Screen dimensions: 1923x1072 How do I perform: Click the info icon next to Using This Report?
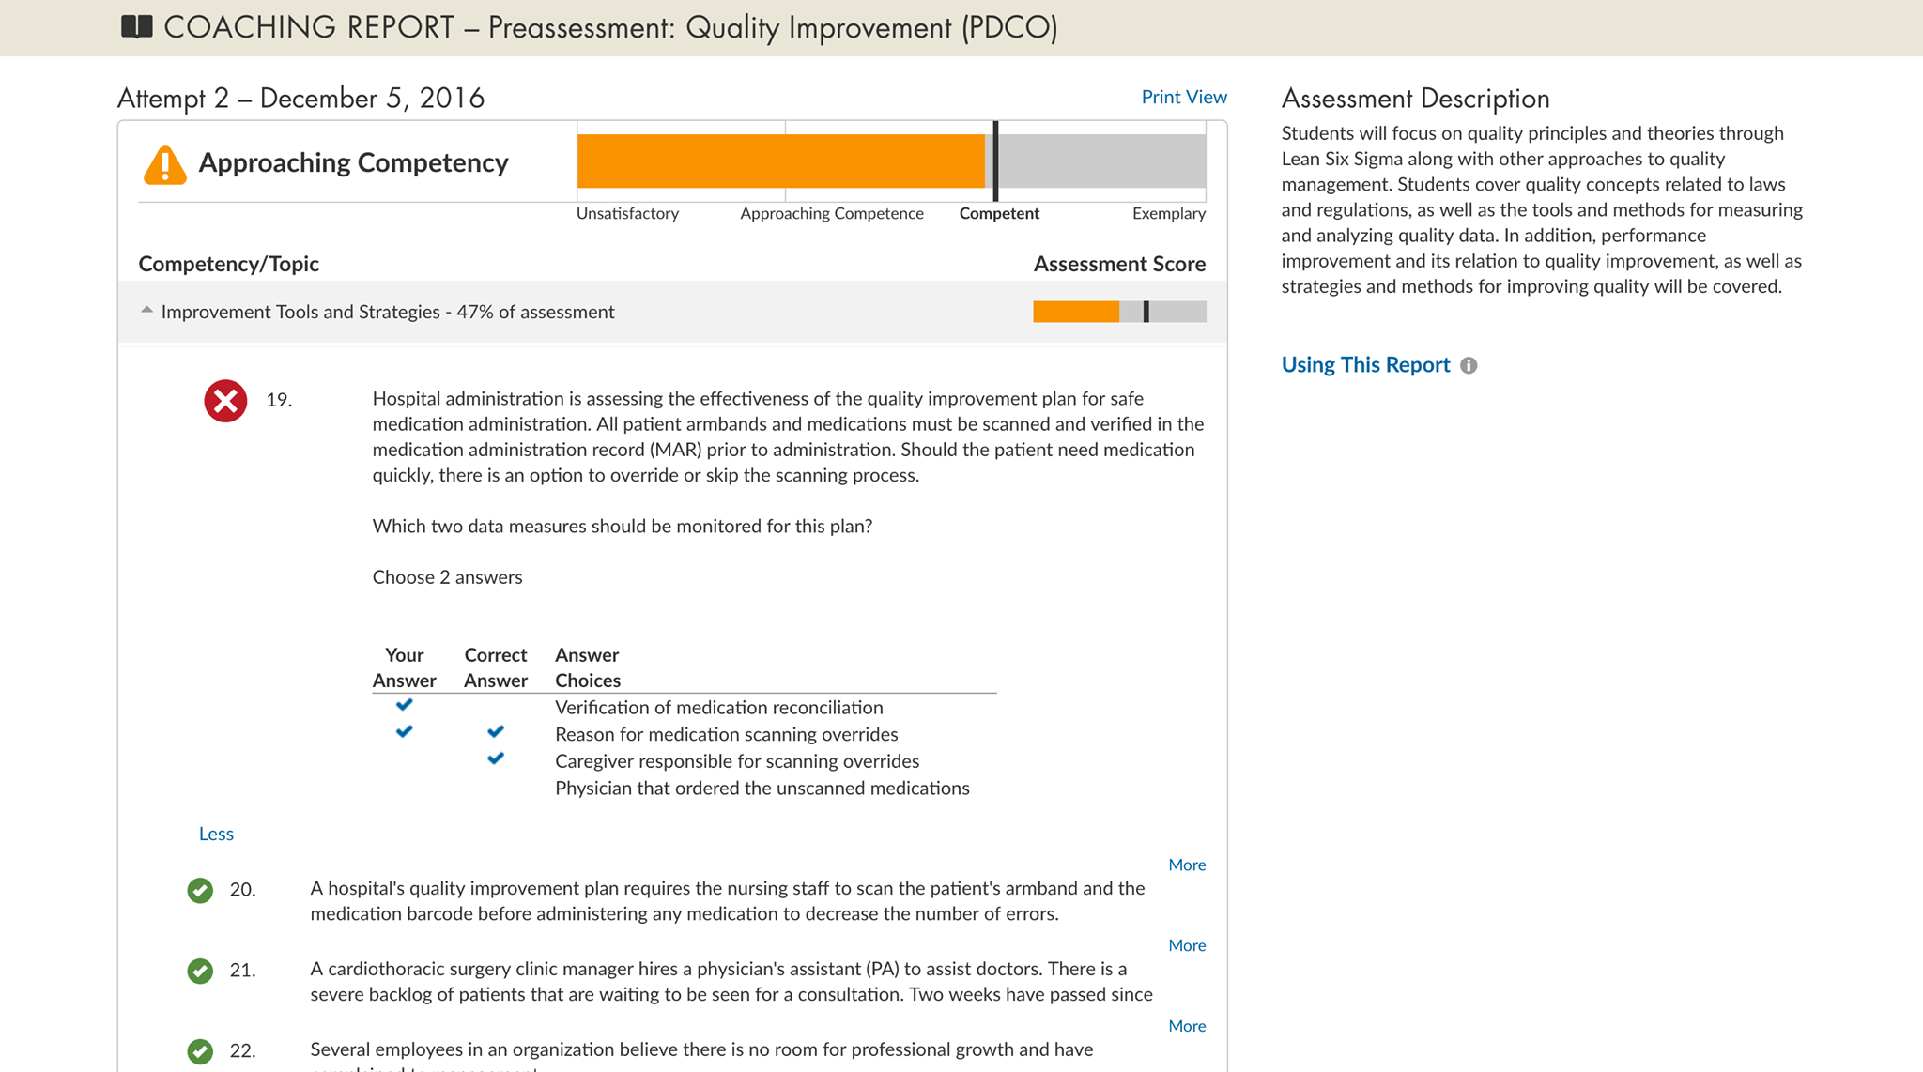point(1469,365)
